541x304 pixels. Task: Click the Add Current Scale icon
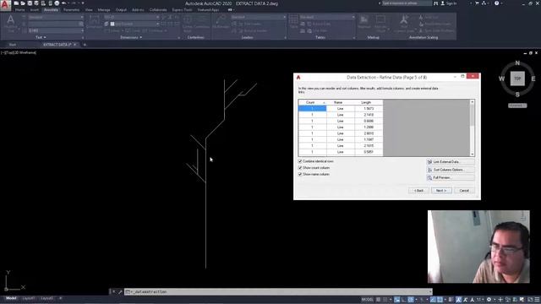[x=403, y=20]
